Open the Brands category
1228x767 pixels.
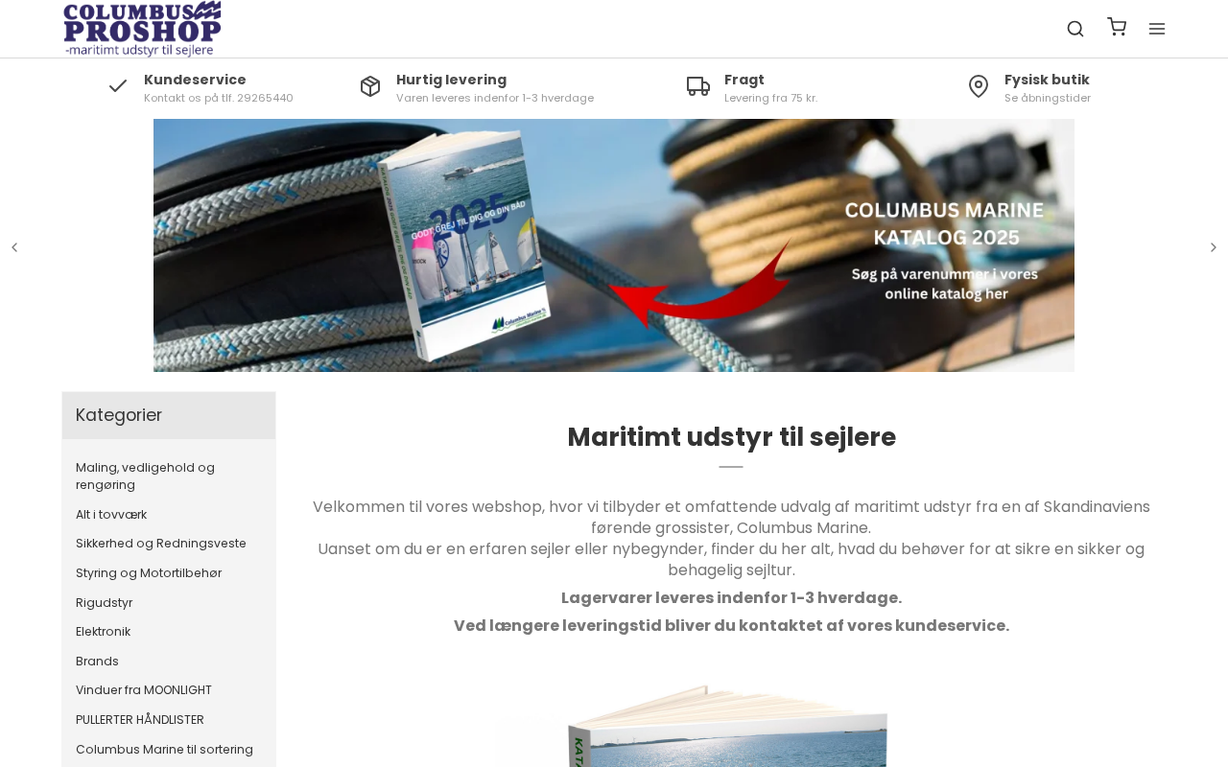[98, 662]
